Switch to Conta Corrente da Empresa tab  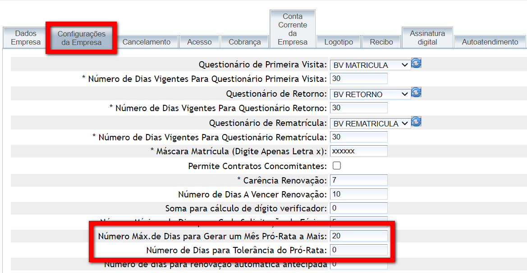tap(293, 29)
